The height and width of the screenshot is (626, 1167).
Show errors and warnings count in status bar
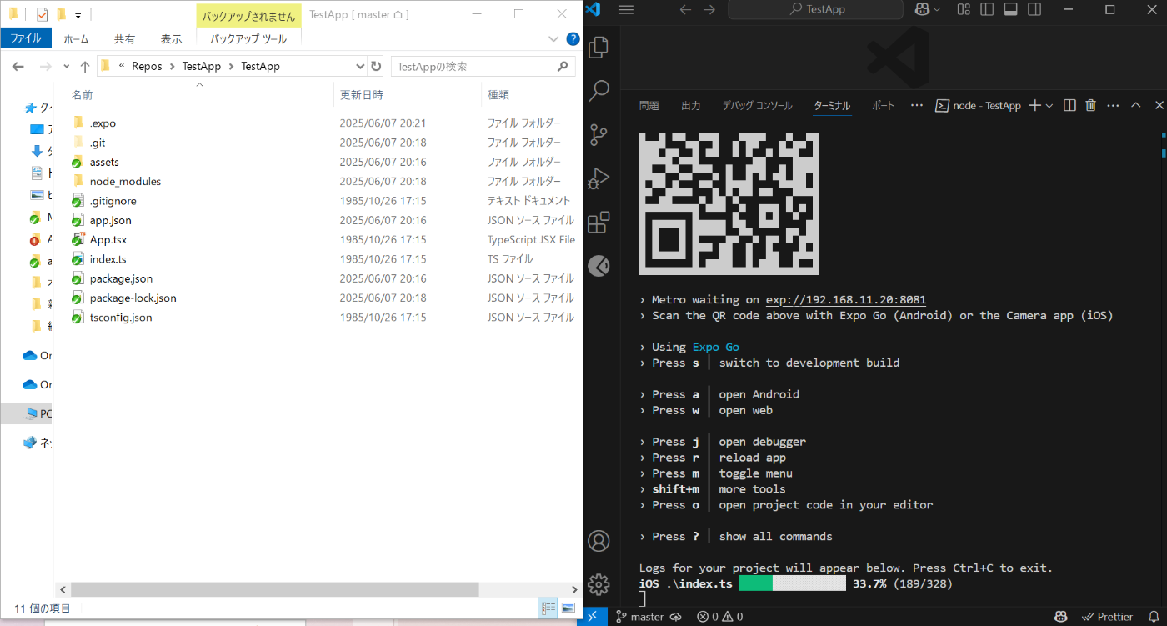pyautogui.click(x=720, y=617)
